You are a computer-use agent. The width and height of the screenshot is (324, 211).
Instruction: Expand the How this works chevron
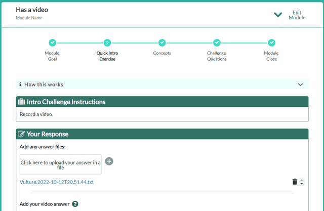coord(300,85)
